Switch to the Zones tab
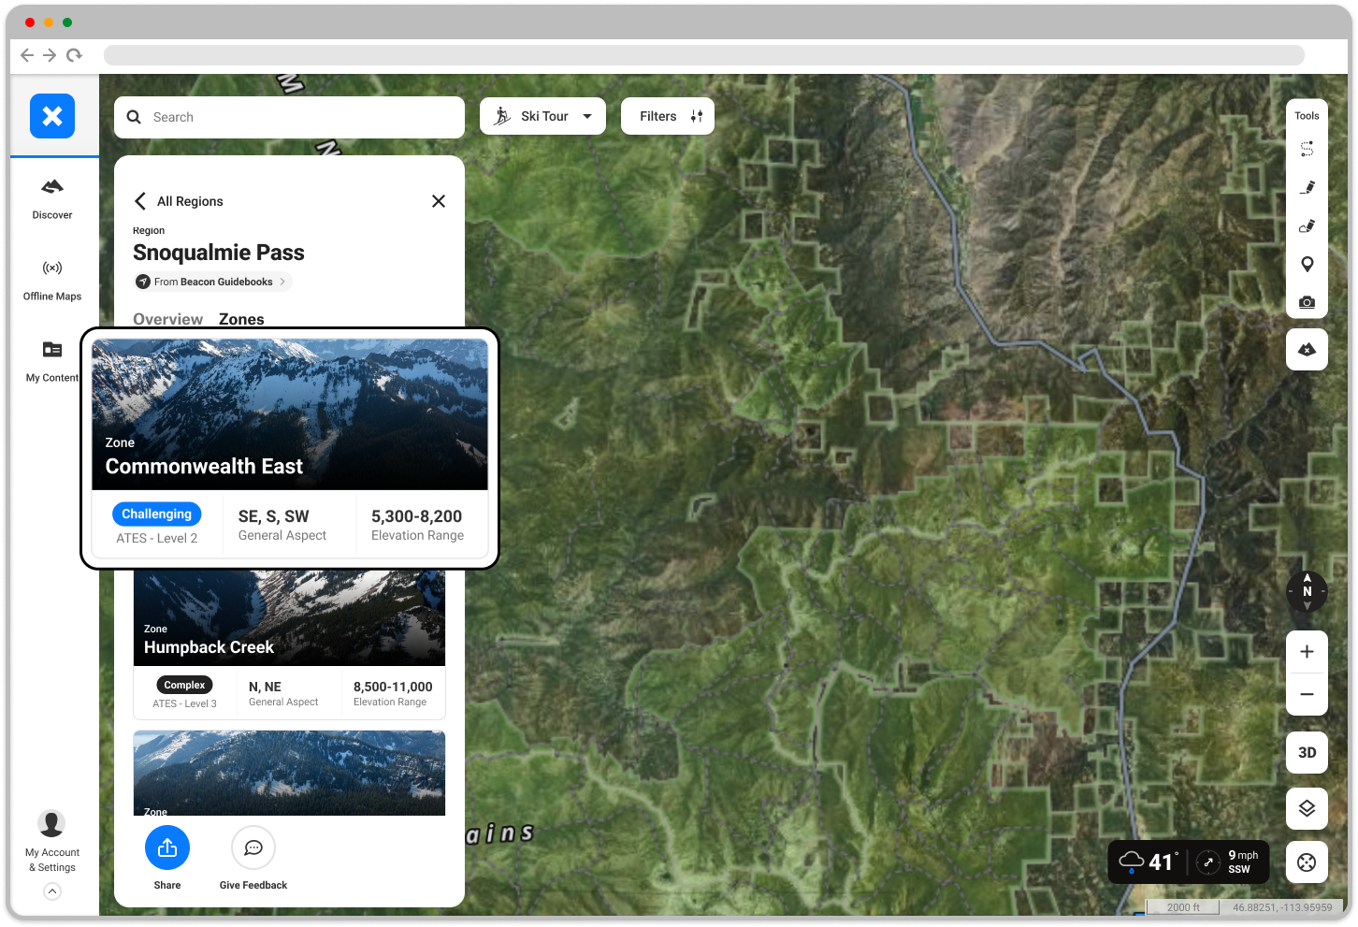Image resolution: width=1358 pixels, height=927 pixels. click(x=241, y=319)
